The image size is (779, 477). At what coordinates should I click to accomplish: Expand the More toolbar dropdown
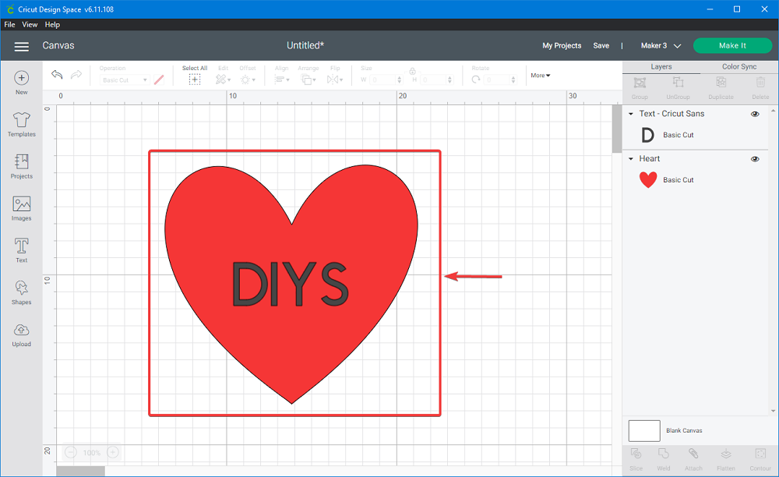coord(541,76)
